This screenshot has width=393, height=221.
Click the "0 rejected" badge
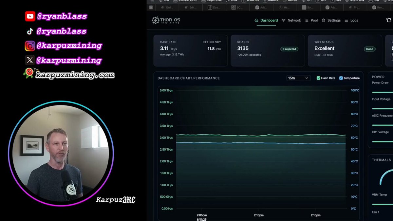[289, 49]
